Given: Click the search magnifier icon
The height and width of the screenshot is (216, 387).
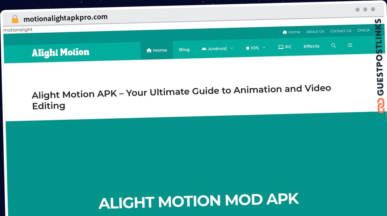Looking at the screenshot, I should click(333, 45).
